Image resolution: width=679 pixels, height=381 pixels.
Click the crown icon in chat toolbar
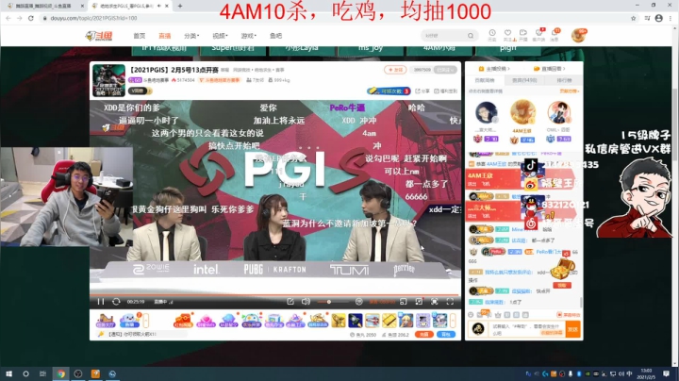498,315
